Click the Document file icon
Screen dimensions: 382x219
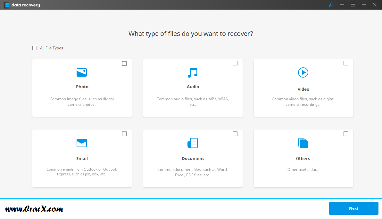click(x=193, y=143)
